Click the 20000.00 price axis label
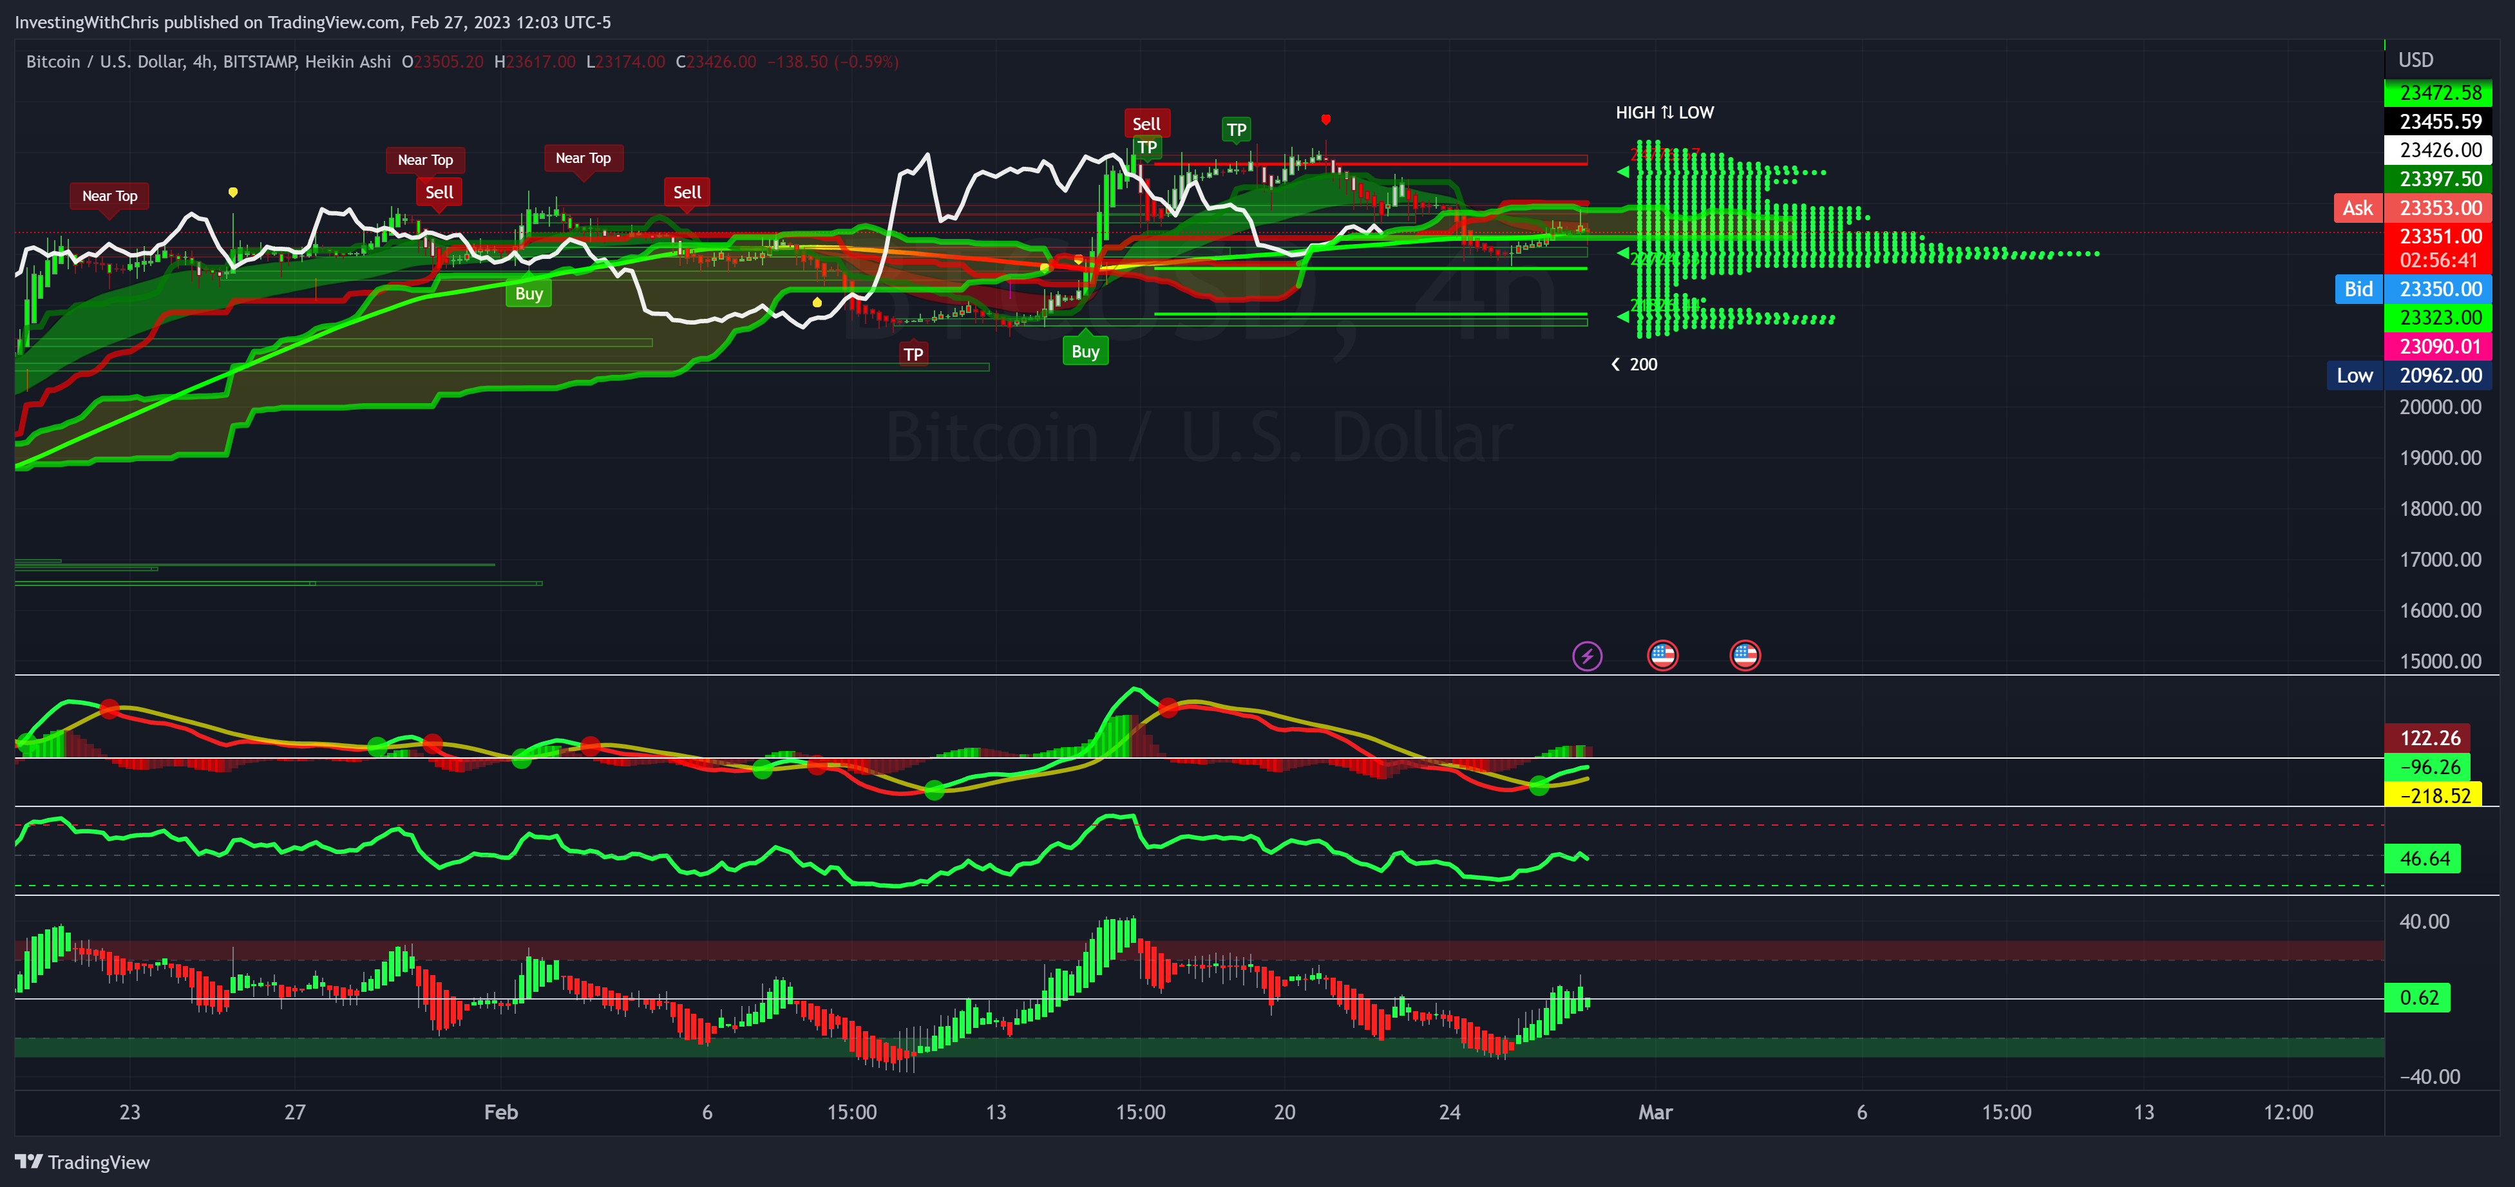The width and height of the screenshot is (2515, 1187). click(x=2440, y=407)
